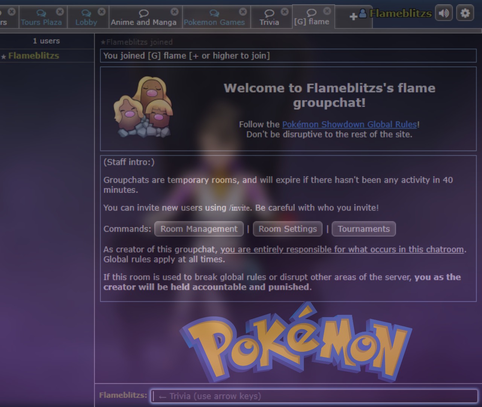Click the Flameblitzs label beside chat input
Viewport: 482px width, 407px height.
coord(123,395)
